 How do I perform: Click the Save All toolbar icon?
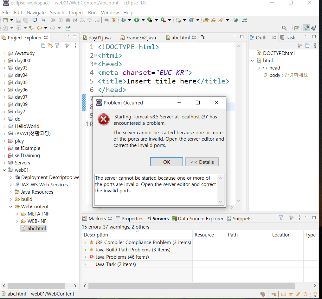(x=26, y=20)
